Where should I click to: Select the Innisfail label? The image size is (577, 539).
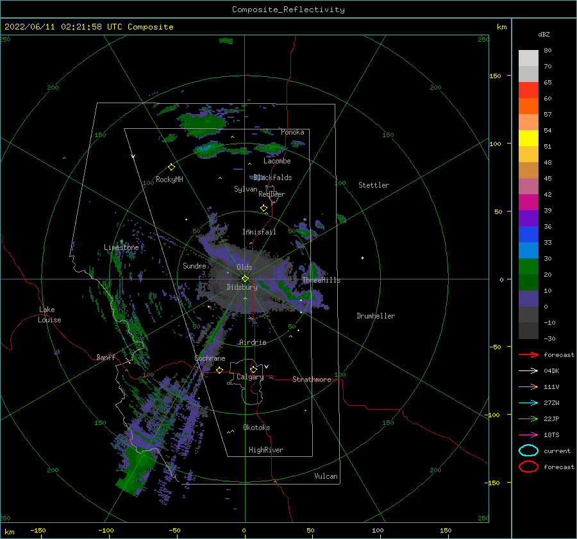click(259, 232)
